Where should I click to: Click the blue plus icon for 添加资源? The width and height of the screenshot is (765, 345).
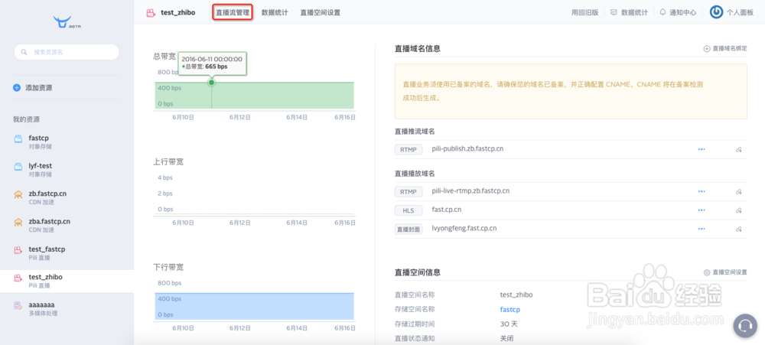(x=17, y=88)
